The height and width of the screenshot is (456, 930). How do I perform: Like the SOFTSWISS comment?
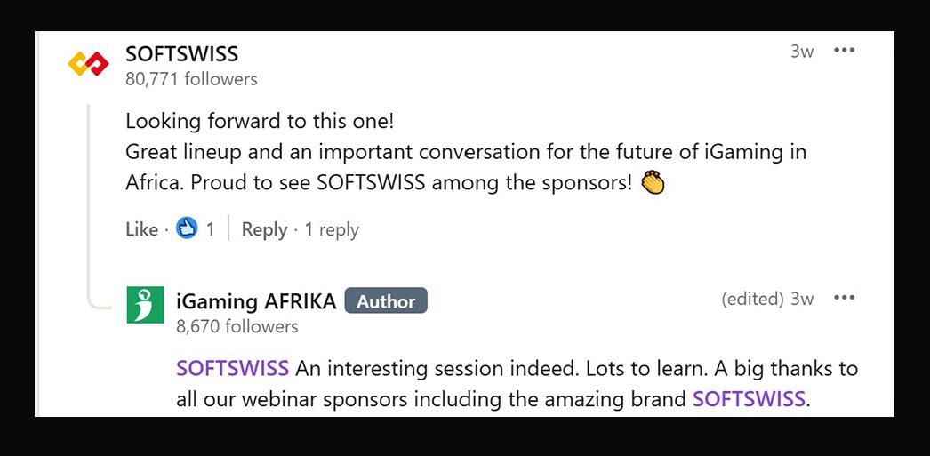pos(141,229)
